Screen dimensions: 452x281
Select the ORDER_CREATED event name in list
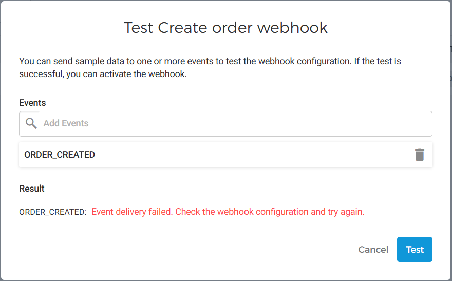(60, 155)
